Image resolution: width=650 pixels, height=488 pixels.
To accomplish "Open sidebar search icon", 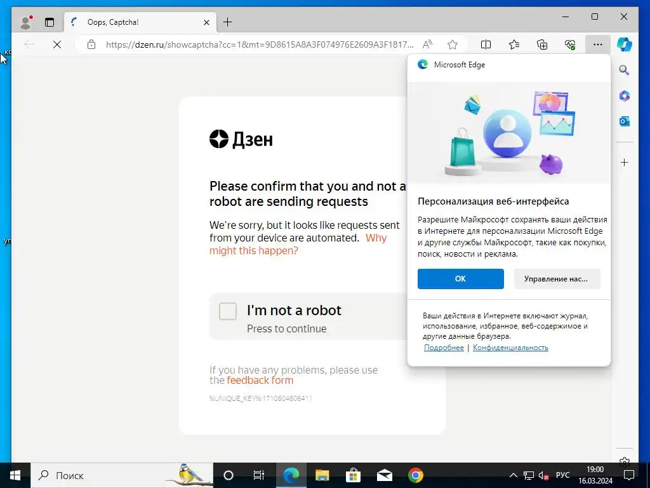I will point(625,70).
